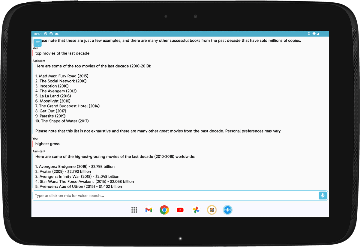Tap 'Avengers: Infinity War (2018)' line

77,177
